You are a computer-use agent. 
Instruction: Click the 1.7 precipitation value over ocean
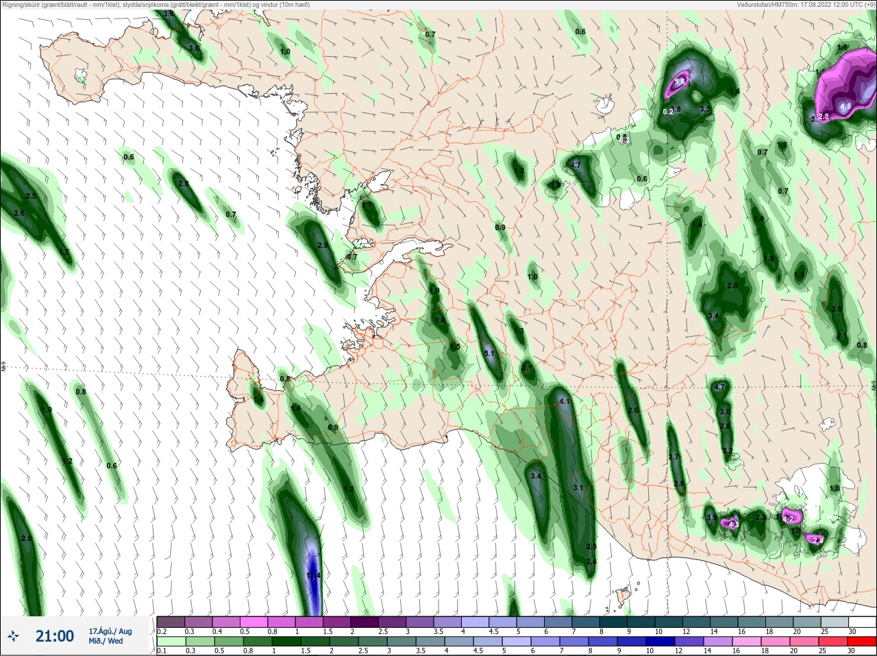tap(64, 253)
